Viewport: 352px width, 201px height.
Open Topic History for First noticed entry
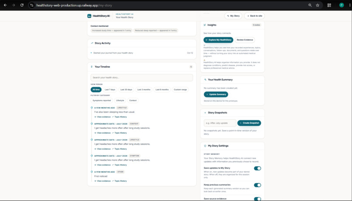tap(119, 181)
